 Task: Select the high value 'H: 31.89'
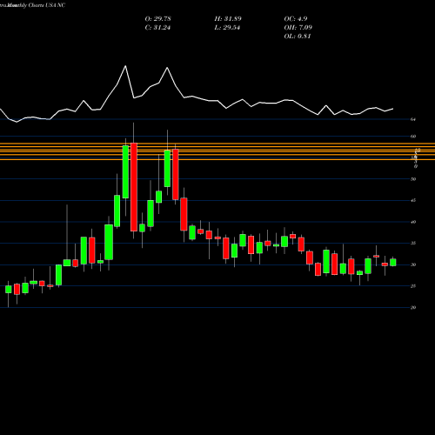pos(228,19)
